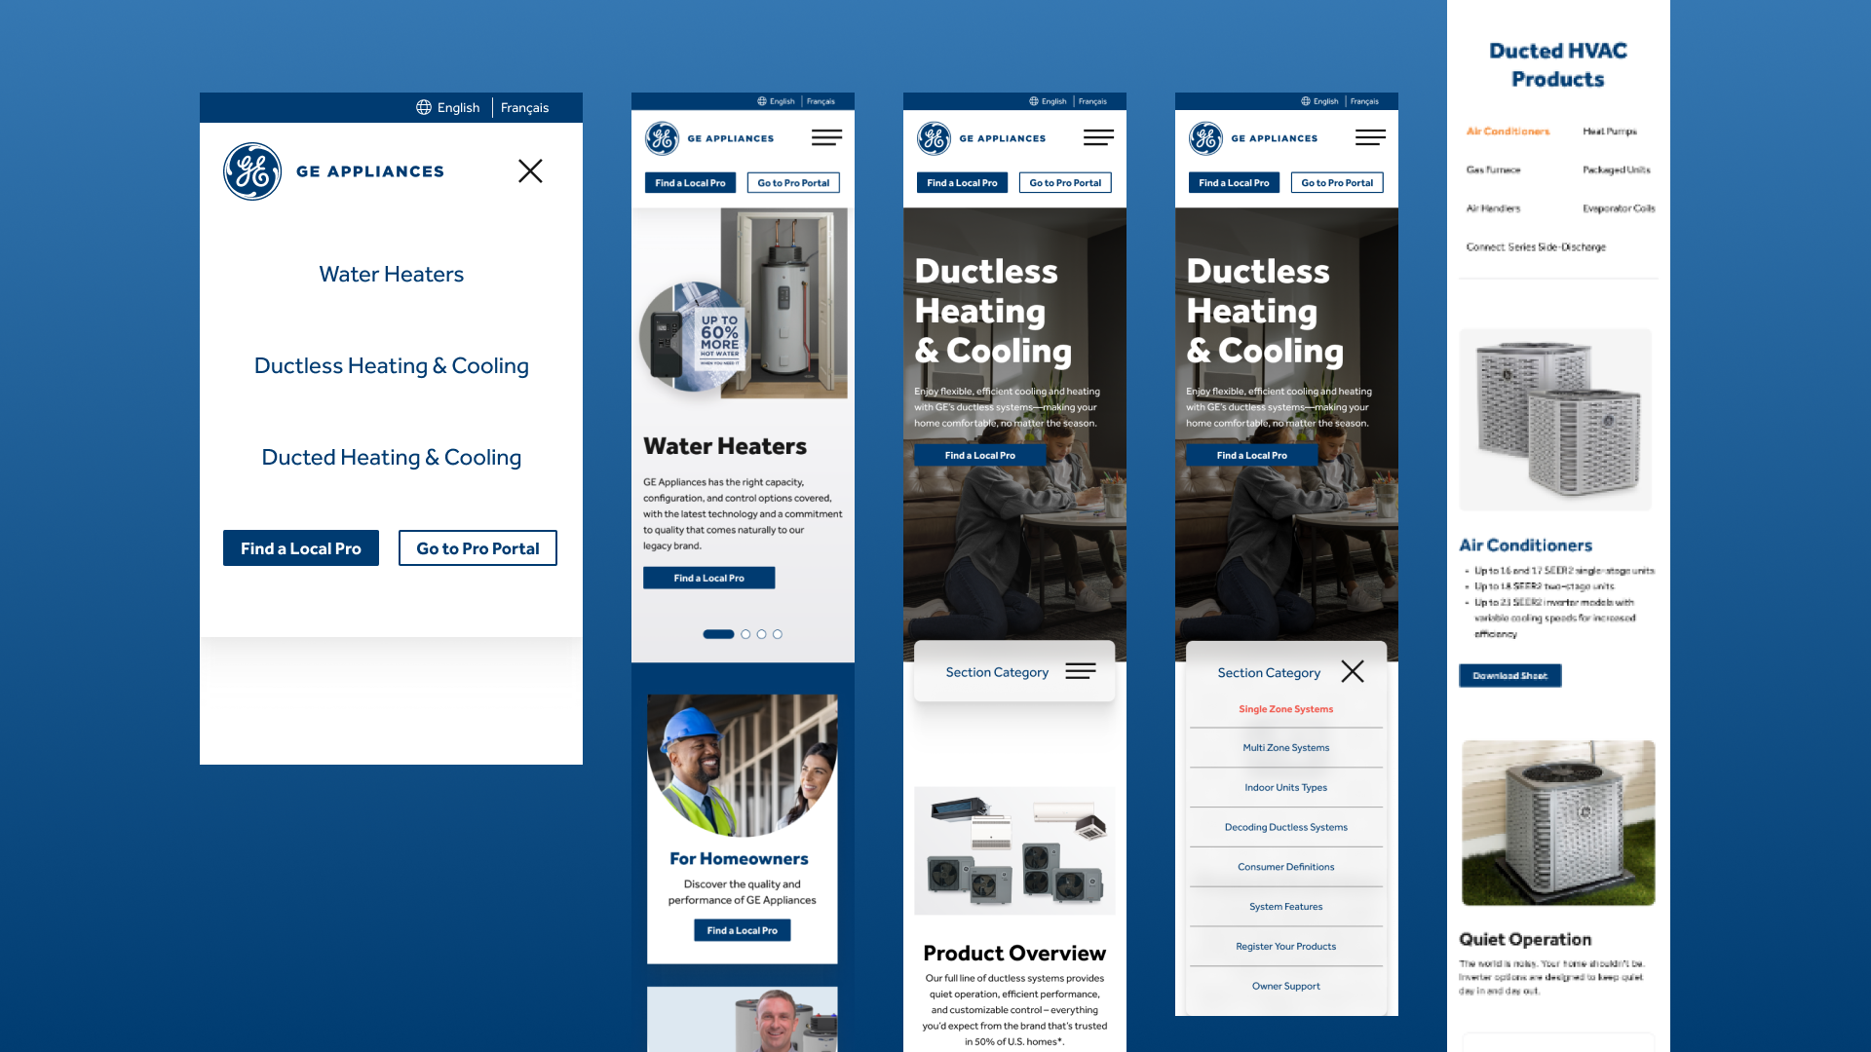Click Quiet Operation outdoor unit photo

[x=1558, y=823]
